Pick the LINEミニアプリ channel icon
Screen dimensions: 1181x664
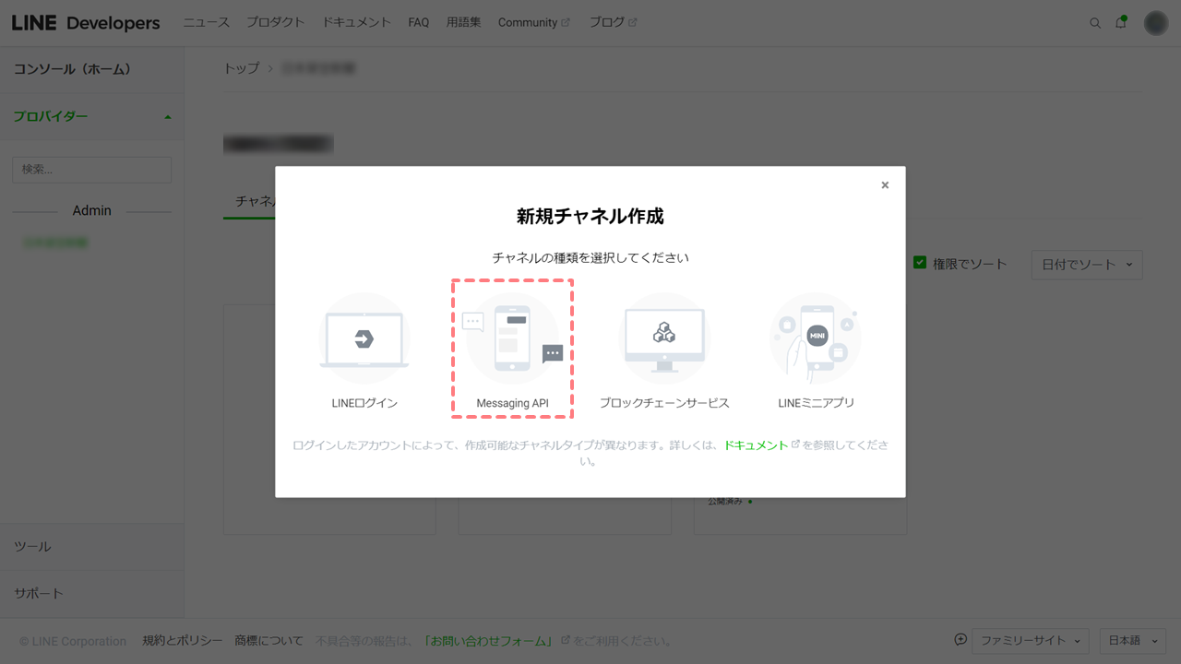point(816,338)
